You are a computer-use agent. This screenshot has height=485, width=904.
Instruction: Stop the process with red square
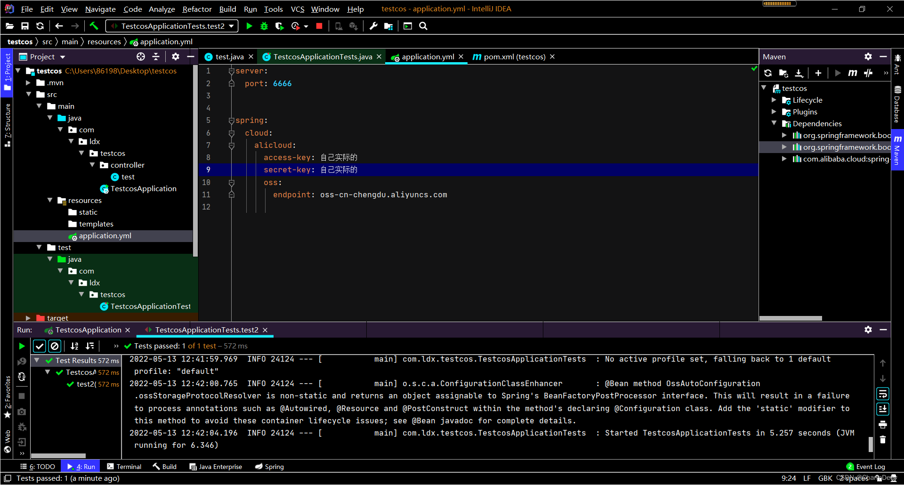(319, 26)
